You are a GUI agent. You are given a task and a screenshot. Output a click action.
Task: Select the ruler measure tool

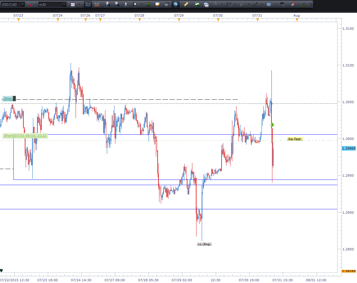[186, 4]
